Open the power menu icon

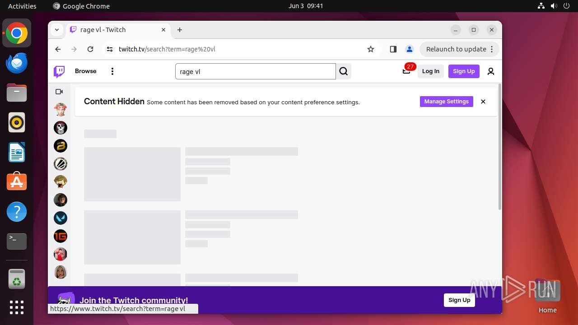point(567,6)
